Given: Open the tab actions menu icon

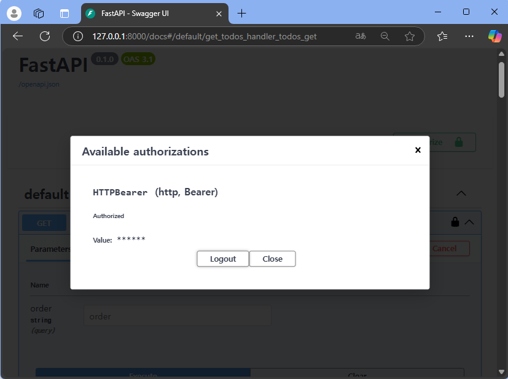Looking at the screenshot, I should click(64, 14).
